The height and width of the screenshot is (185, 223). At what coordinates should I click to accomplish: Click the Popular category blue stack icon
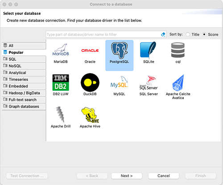(5, 52)
